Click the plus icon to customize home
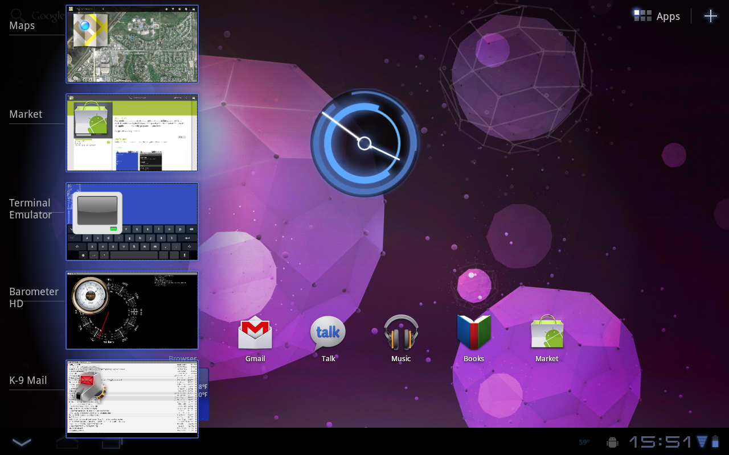Screen dimensions: 729x455 (x=710, y=16)
